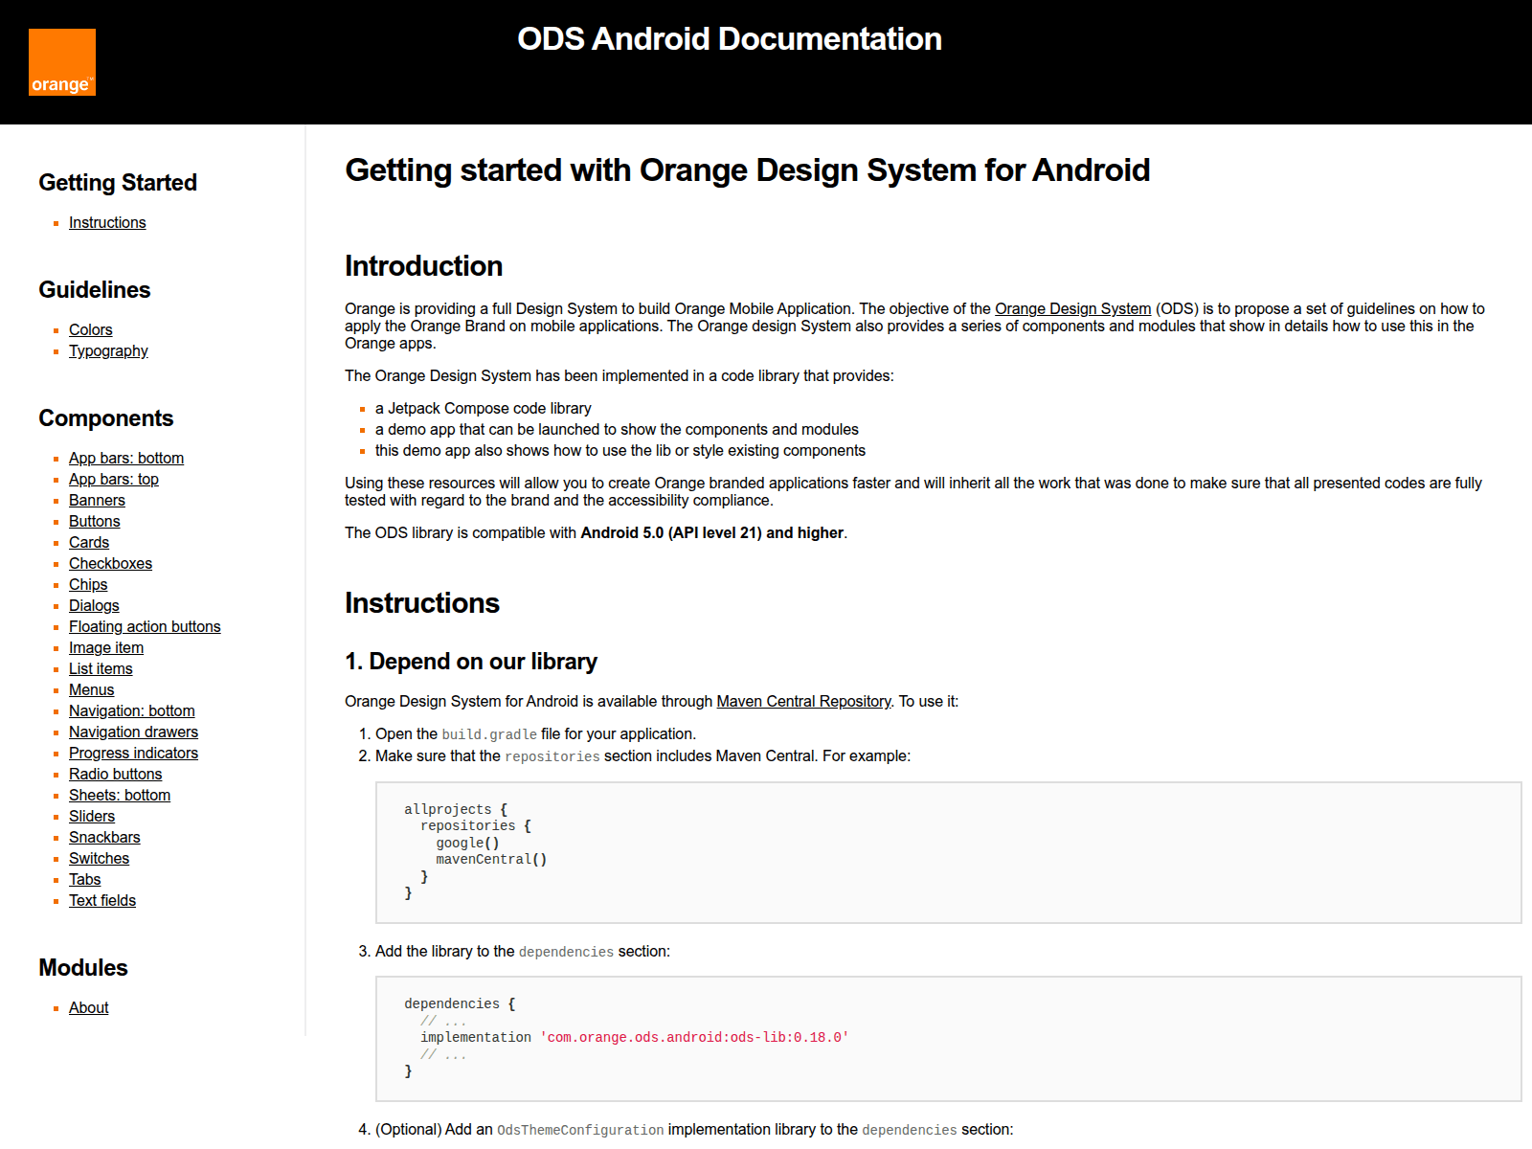Screen dimensions: 1532x1149
Task: Open the Radio buttons component page
Action: [x=115, y=774]
